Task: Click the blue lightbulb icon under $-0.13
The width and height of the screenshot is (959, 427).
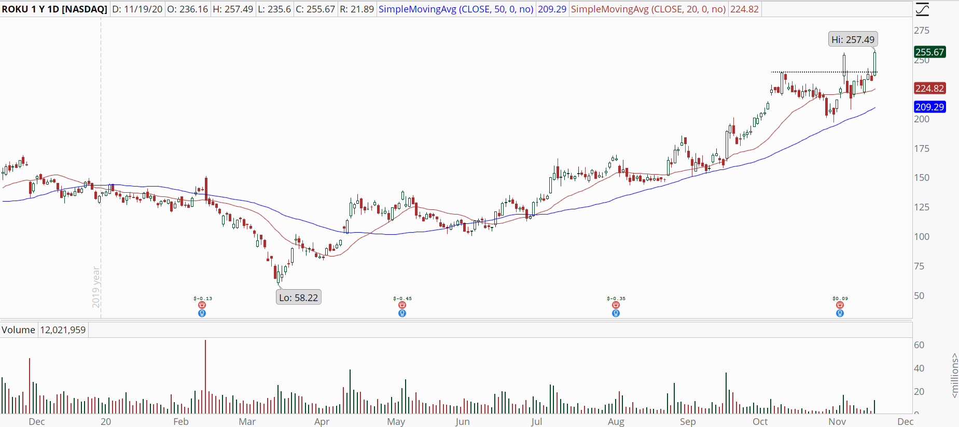Action: pyautogui.click(x=202, y=313)
